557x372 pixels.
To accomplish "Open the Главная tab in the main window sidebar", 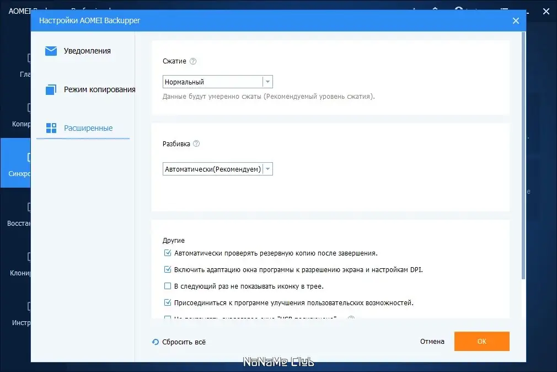I will [x=15, y=64].
